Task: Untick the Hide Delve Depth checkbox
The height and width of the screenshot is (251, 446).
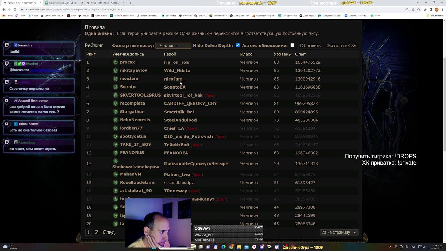Action: (238, 45)
